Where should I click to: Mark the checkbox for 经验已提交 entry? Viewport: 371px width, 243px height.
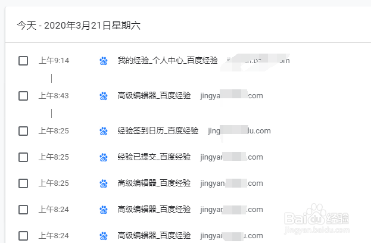(23, 157)
